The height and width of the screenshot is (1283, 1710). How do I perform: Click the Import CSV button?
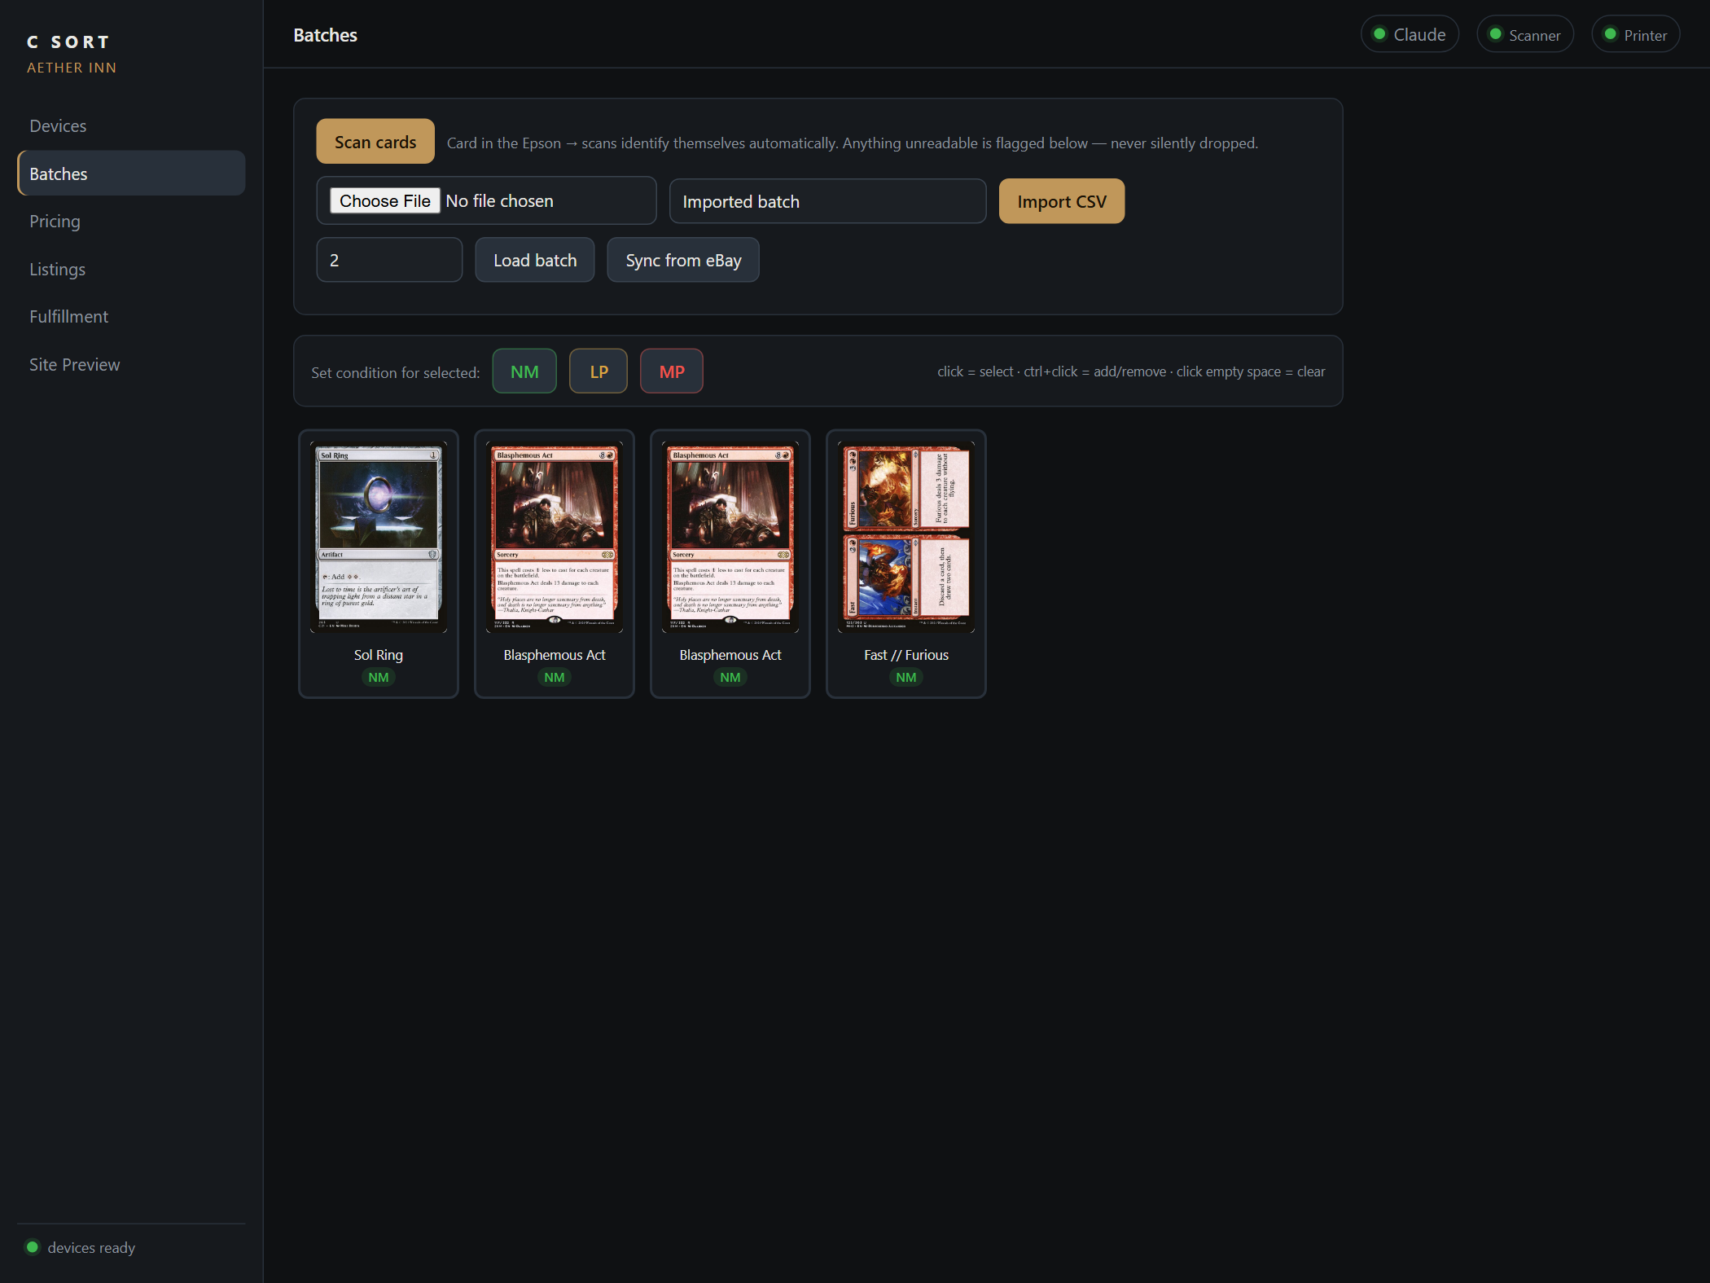coord(1062,201)
